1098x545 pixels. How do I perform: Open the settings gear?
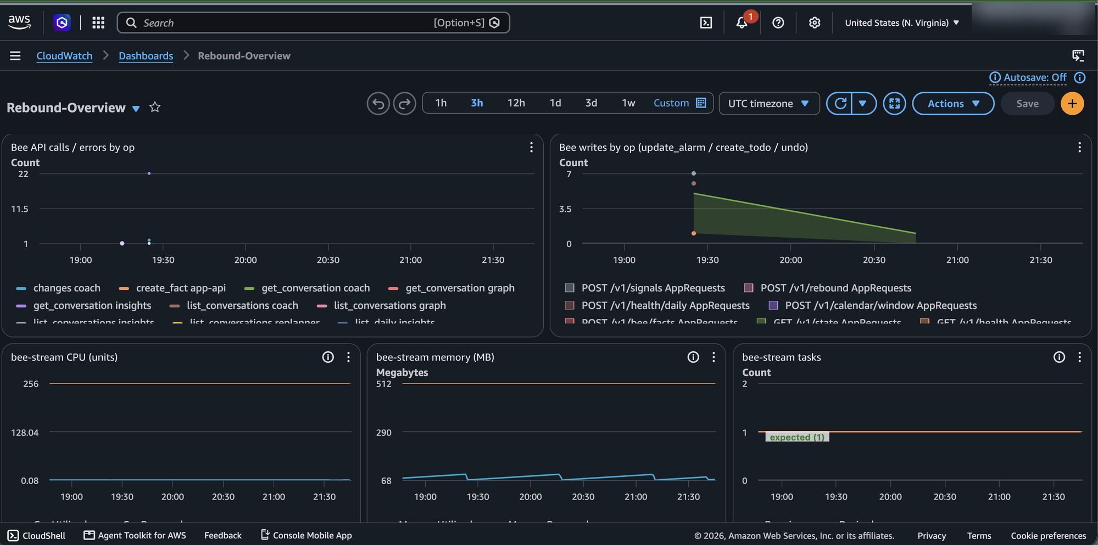(815, 23)
